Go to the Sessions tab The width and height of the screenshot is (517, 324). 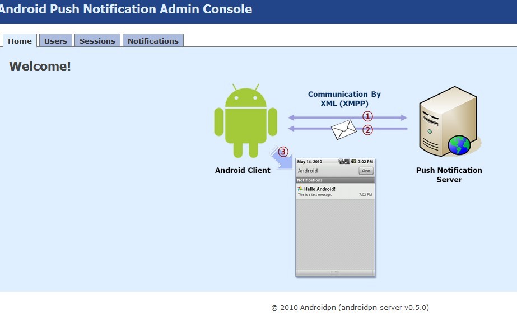click(x=97, y=41)
